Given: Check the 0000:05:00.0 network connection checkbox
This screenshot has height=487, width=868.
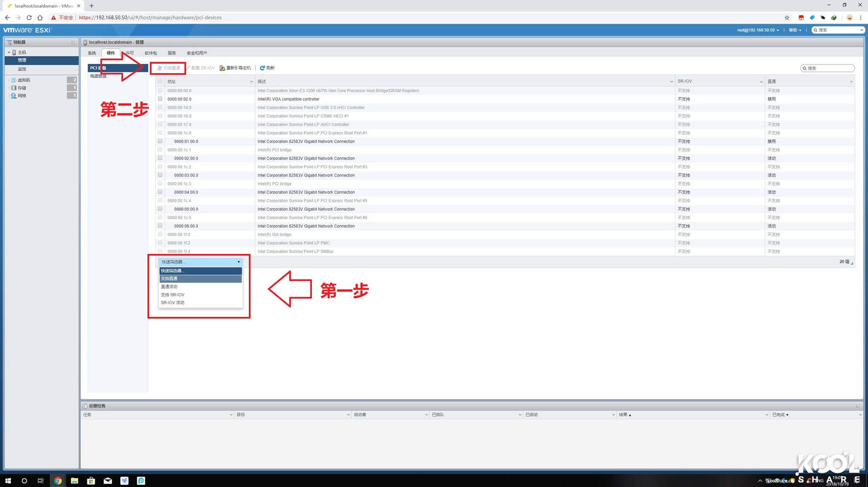Looking at the screenshot, I should tap(160, 209).
